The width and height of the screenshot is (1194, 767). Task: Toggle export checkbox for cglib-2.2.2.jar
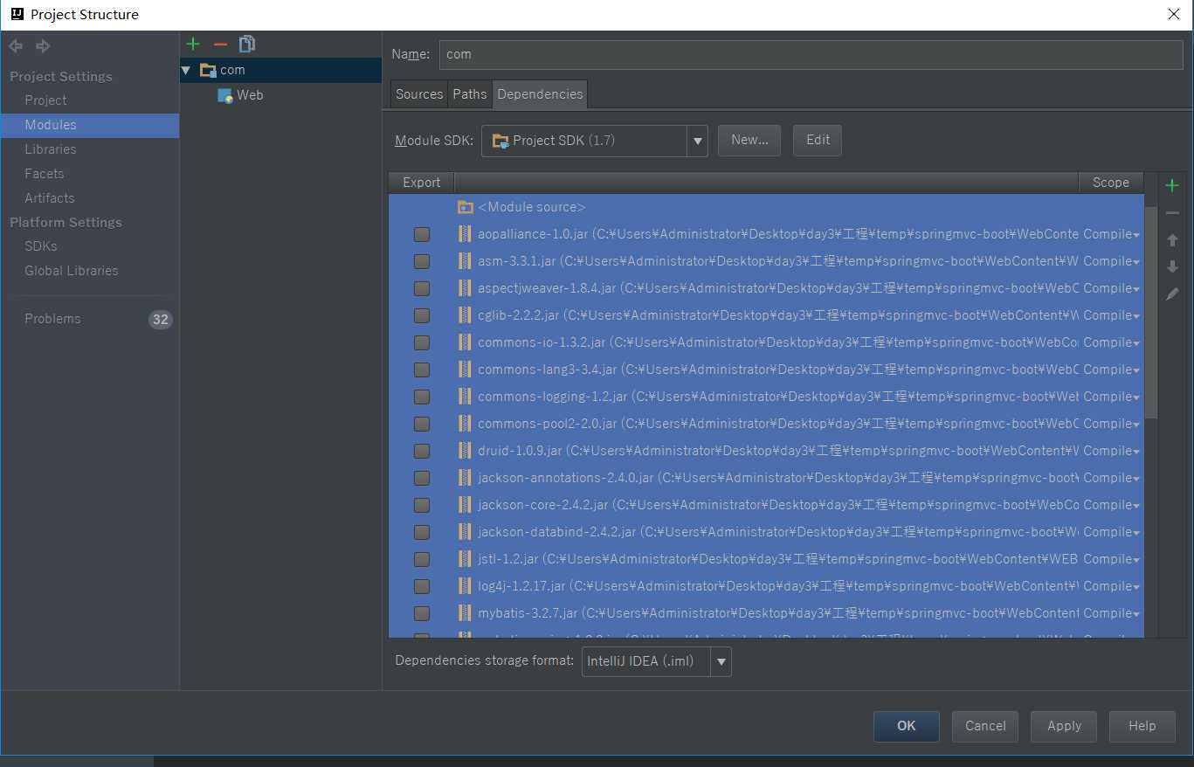coord(422,315)
